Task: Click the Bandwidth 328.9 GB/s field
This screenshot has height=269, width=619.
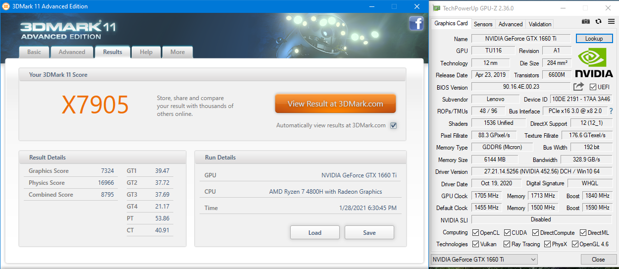Action: tap(586, 160)
